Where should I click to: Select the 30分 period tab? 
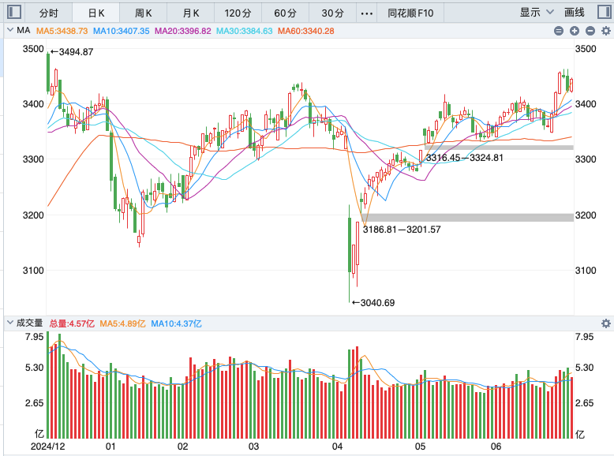[332, 13]
